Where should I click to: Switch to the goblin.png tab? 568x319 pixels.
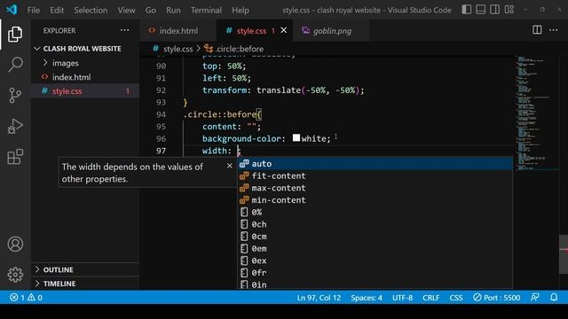[331, 31]
